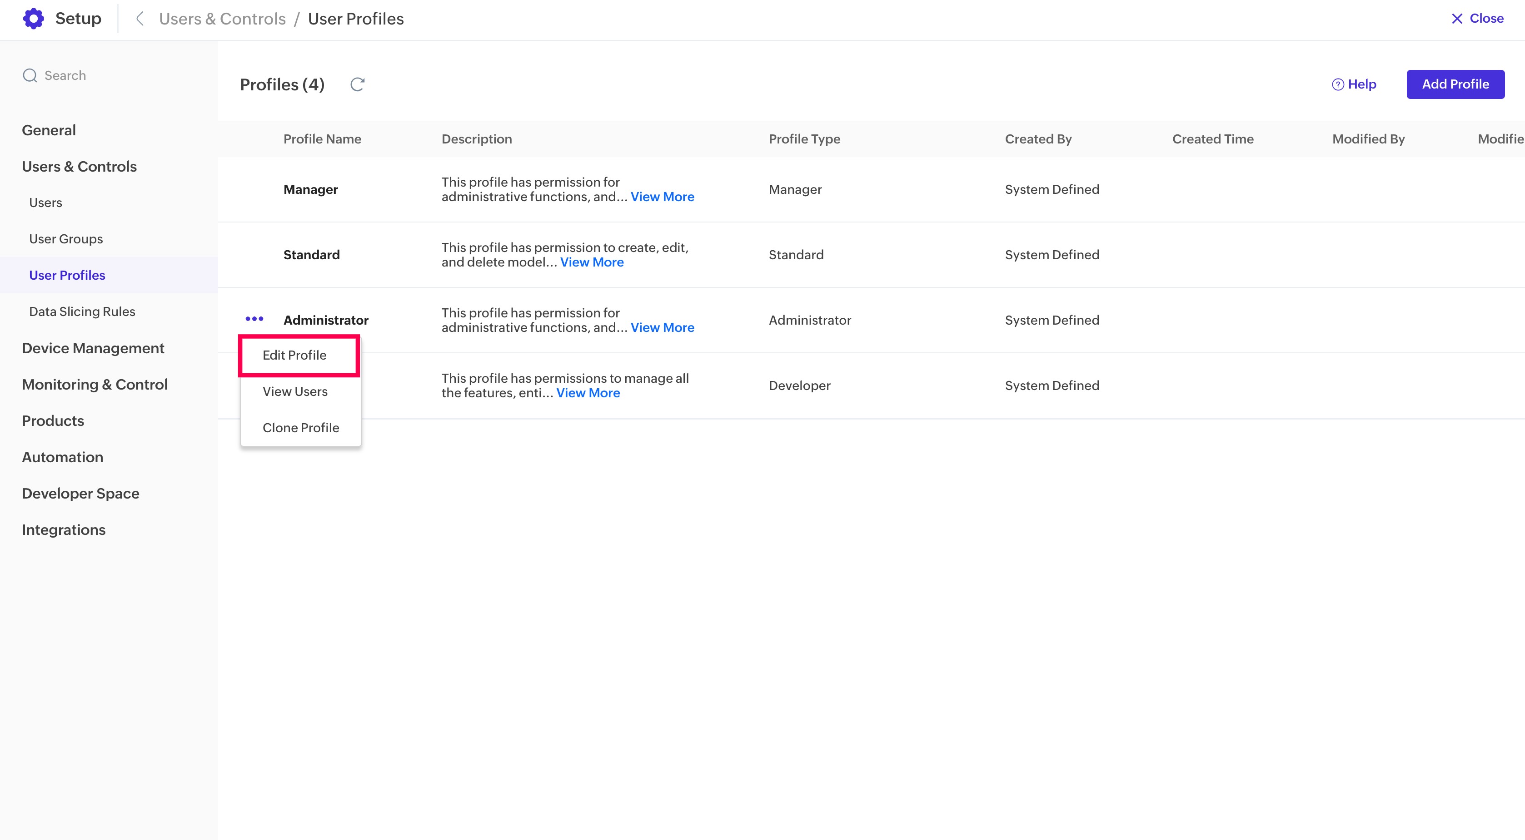The height and width of the screenshot is (840, 1525).
Task: Refresh the Profiles list
Action: click(x=357, y=84)
